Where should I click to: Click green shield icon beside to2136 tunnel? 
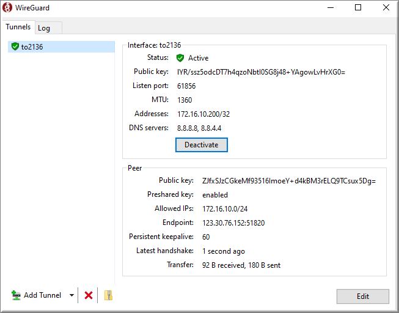pyautogui.click(x=15, y=46)
